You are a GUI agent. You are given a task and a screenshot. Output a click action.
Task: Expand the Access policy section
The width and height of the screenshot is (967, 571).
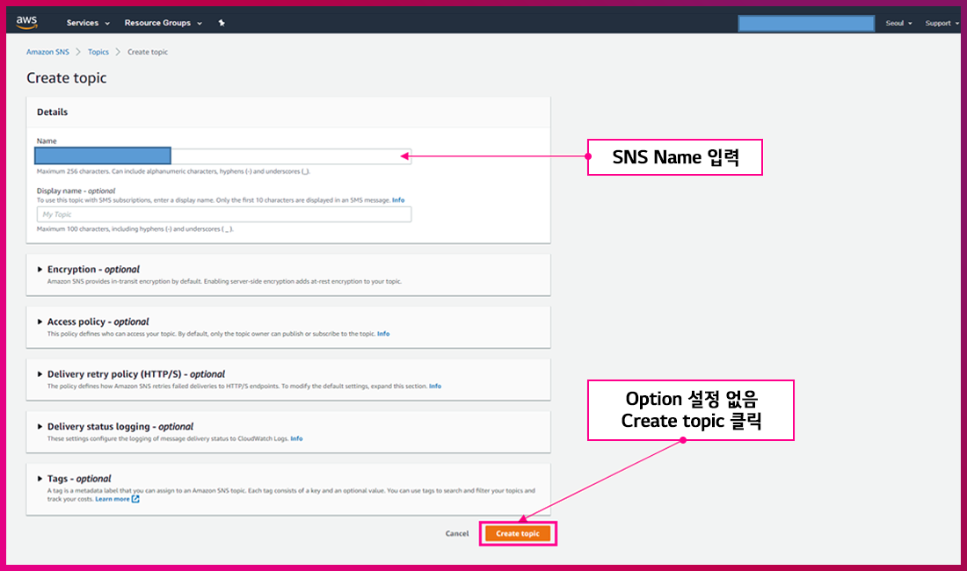pyautogui.click(x=98, y=322)
